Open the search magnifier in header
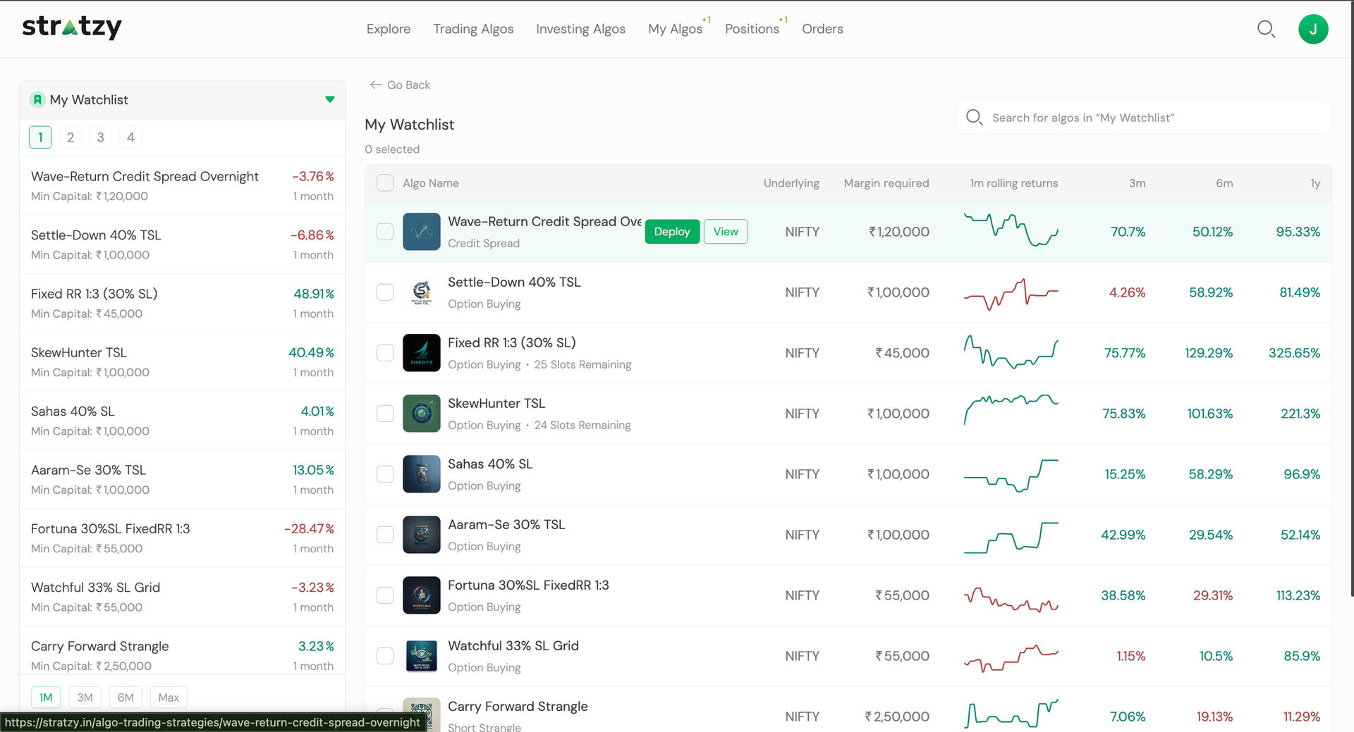Image resolution: width=1354 pixels, height=732 pixels. click(x=1267, y=29)
